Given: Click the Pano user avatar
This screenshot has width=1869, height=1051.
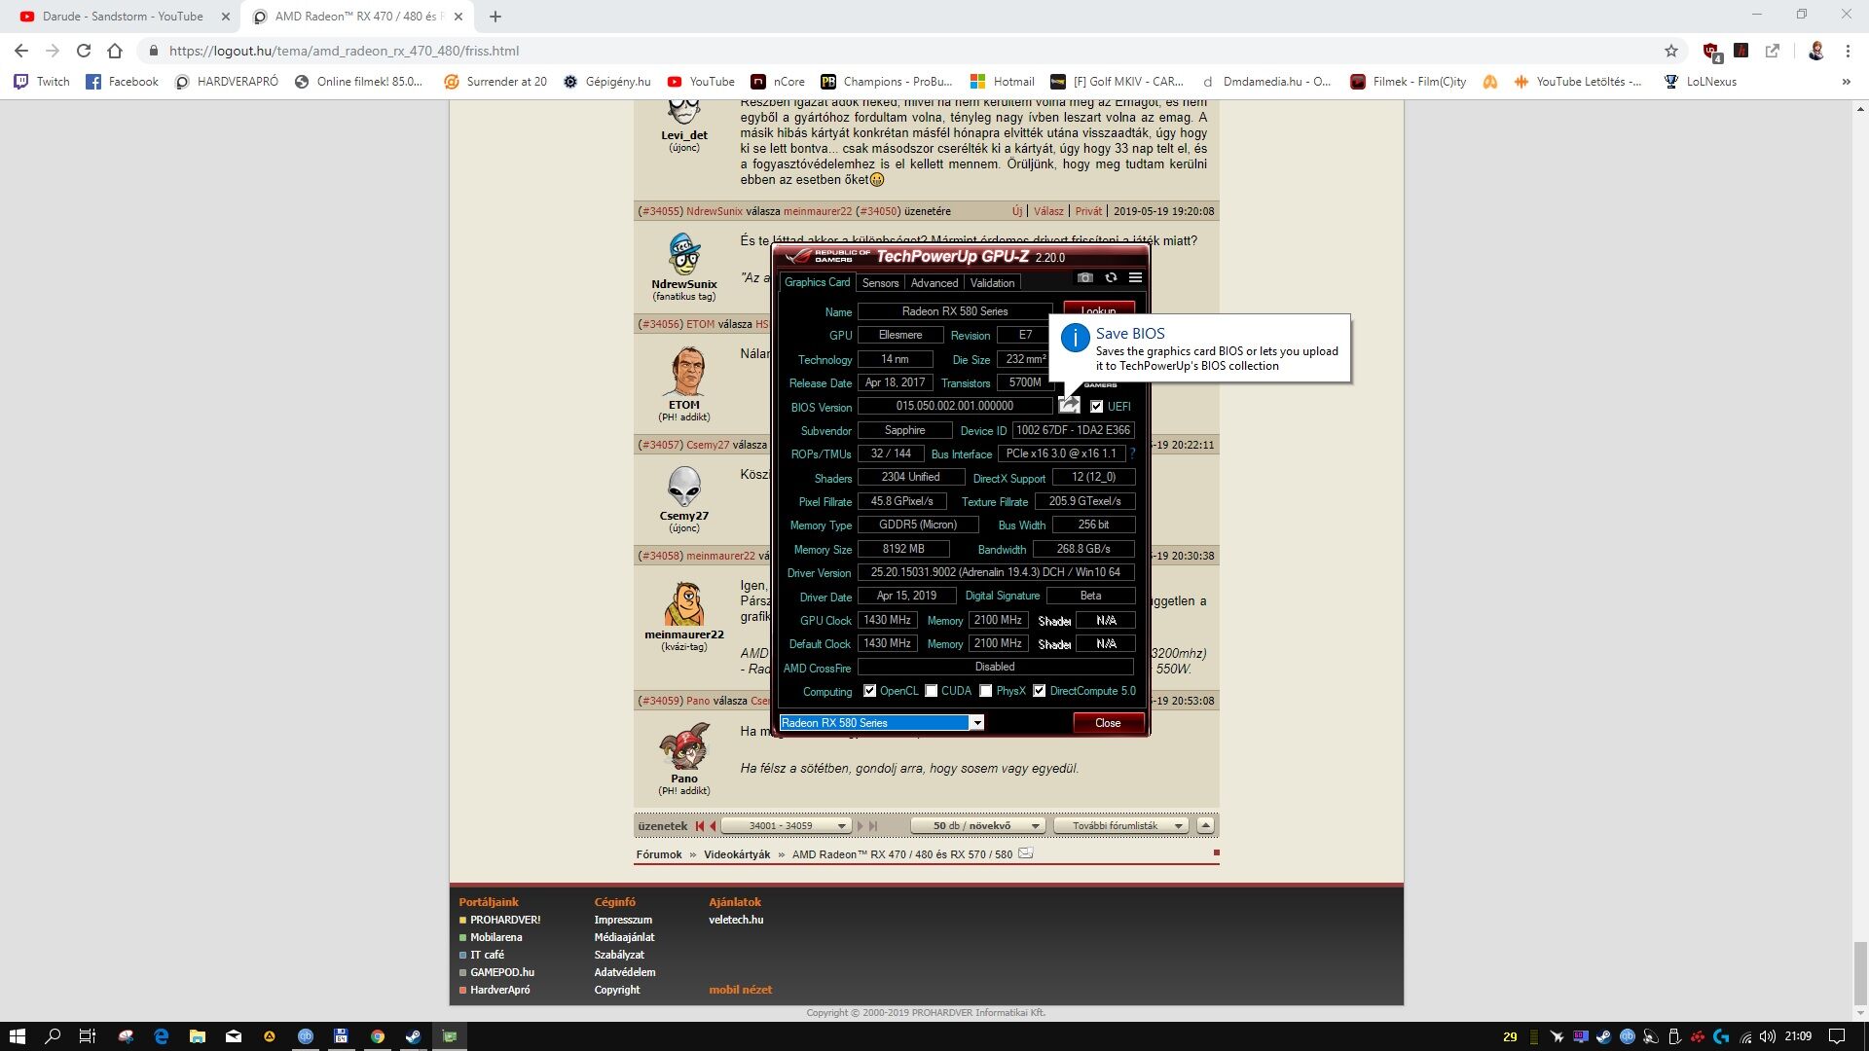Looking at the screenshot, I should pos(684,747).
